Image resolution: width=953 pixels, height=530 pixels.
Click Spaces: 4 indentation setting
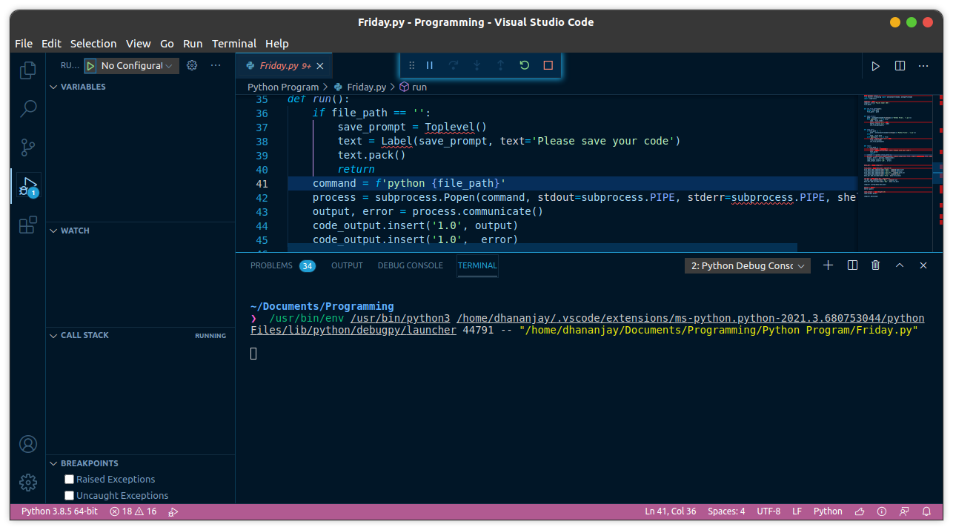click(726, 511)
